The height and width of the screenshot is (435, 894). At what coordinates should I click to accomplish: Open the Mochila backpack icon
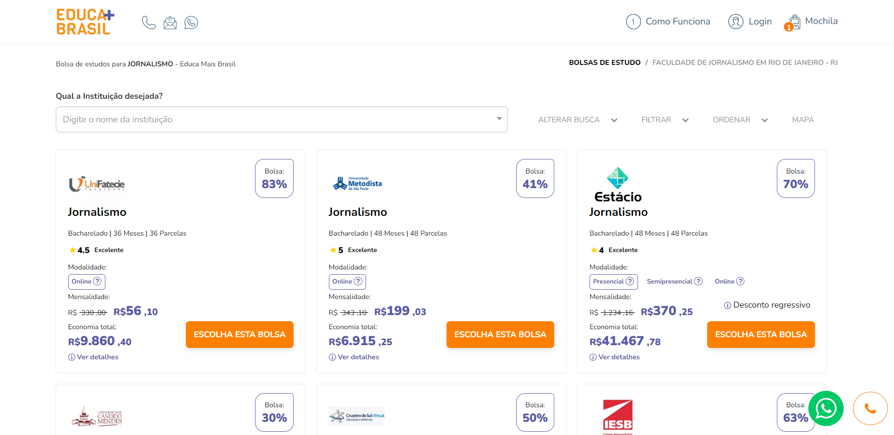coord(794,22)
